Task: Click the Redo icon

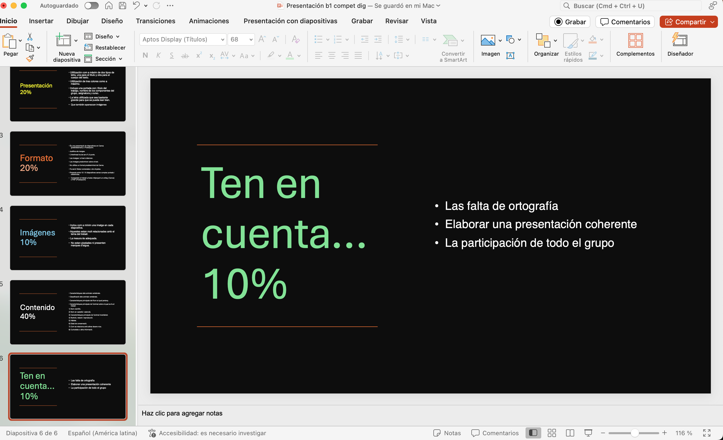Action: [156, 6]
